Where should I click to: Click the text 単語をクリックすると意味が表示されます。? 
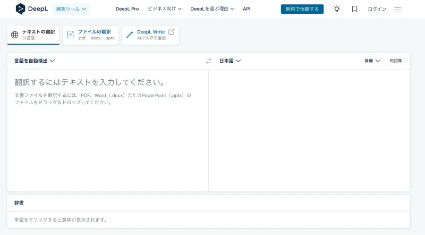(61, 220)
